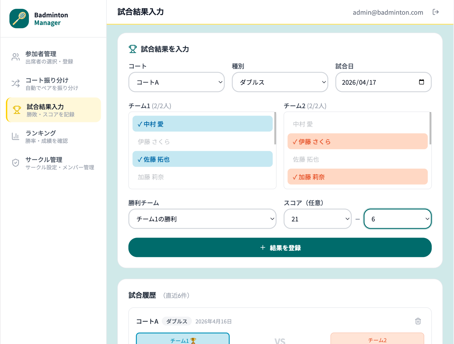The width and height of the screenshot is (454, 344).
Task: Deselect 佐藤 拓也 in チーム1 list
Action: click(203, 159)
